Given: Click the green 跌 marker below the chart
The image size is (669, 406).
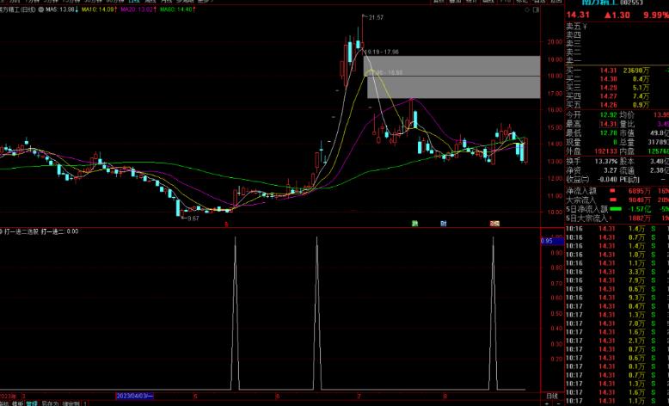Looking at the screenshot, I should pos(414,224).
